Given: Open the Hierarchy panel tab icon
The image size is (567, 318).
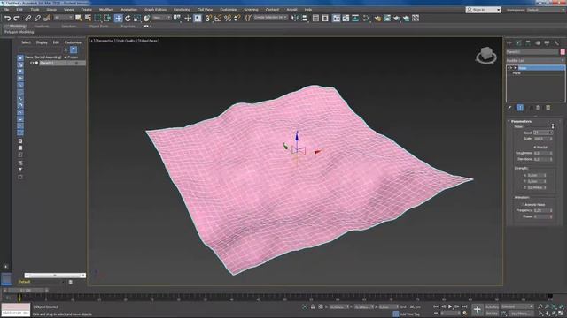Looking at the screenshot, I should pos(528,43).
